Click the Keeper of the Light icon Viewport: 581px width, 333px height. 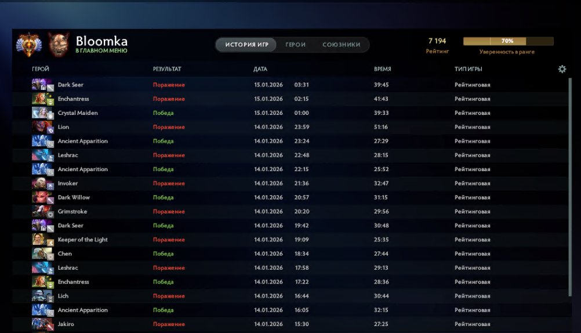(39, 240)
